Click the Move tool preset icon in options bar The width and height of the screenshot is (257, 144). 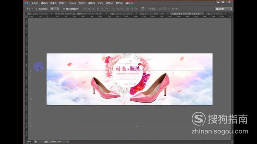[29, 9]
